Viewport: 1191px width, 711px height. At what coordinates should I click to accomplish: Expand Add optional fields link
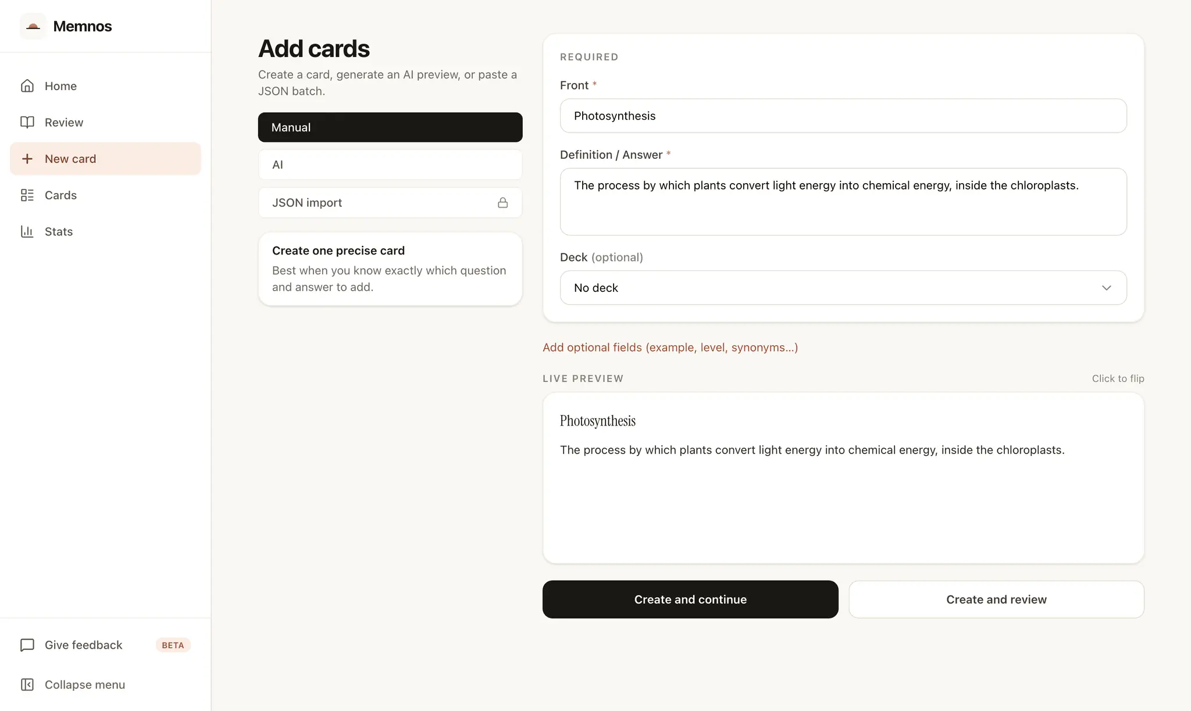(x=670, y=348)
